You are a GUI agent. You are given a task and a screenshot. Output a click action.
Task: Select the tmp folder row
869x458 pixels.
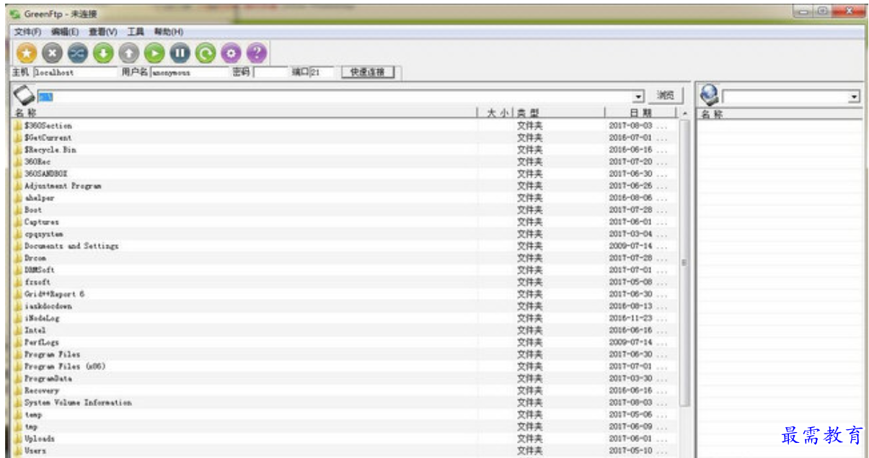pos(345,426)
